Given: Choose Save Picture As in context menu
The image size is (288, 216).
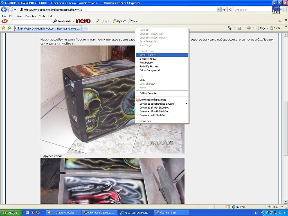Looking at the screenshot, I should [162, 55].
